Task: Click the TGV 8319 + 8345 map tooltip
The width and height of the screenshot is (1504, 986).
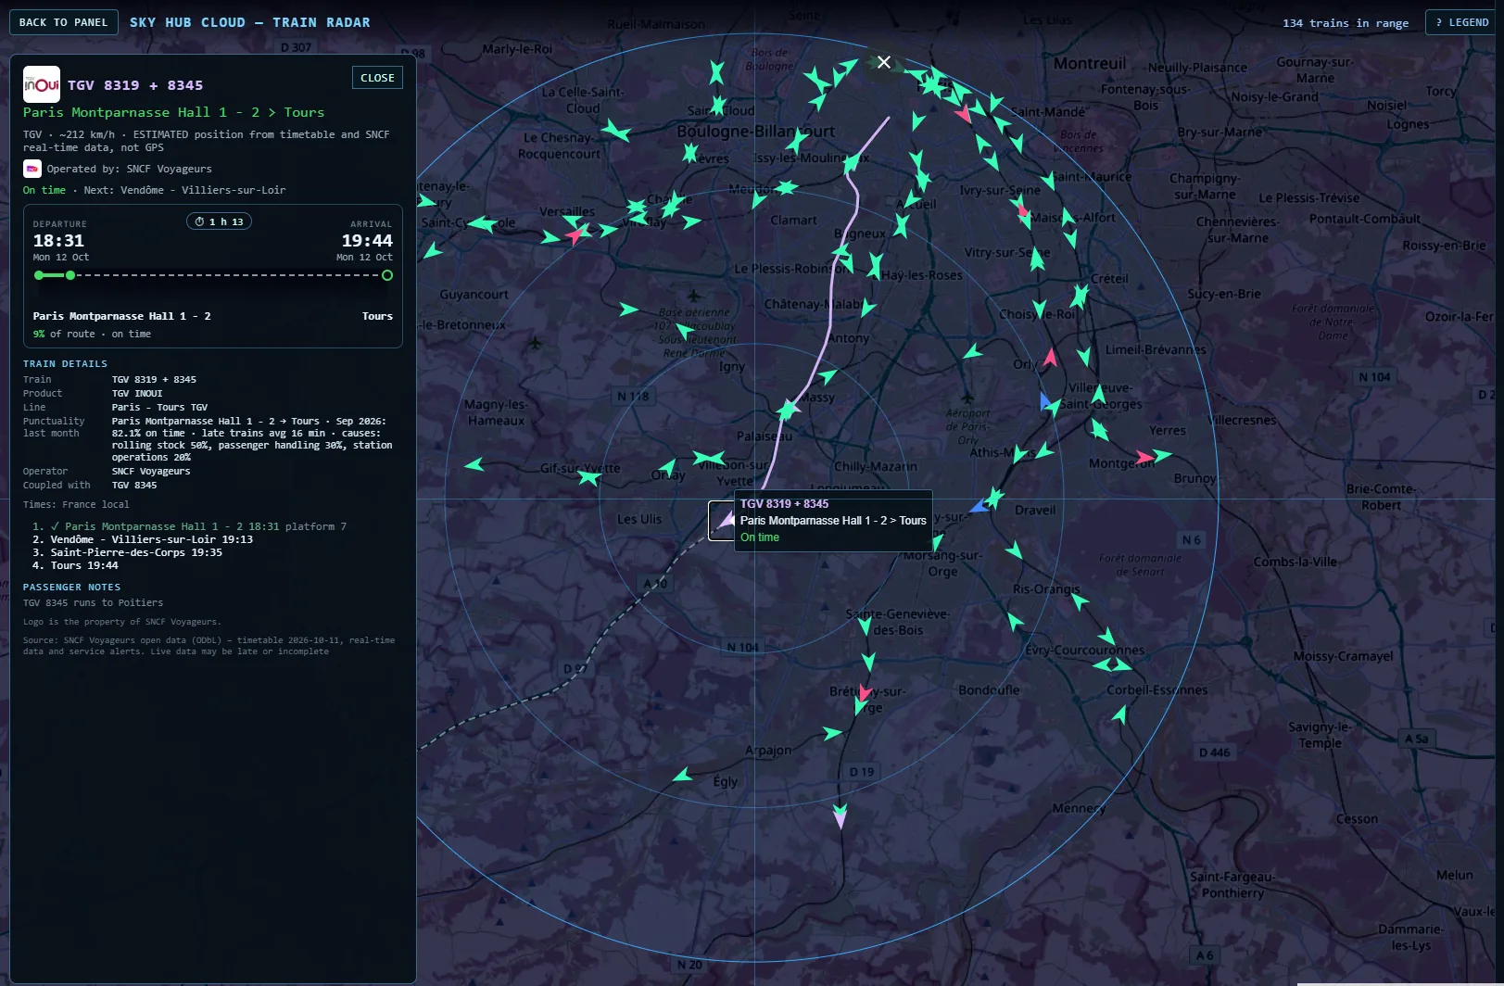Action: pos(833,521)
